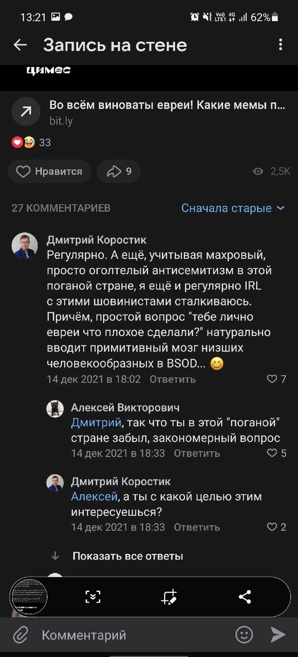The image size is (298, 657).
Task: Tap the Дмитрий mention in reply
Action: click(96, 423)
